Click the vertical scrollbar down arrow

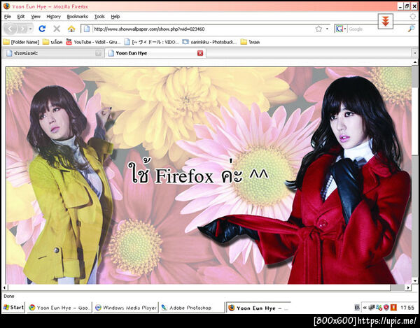(x=415, y=280)
